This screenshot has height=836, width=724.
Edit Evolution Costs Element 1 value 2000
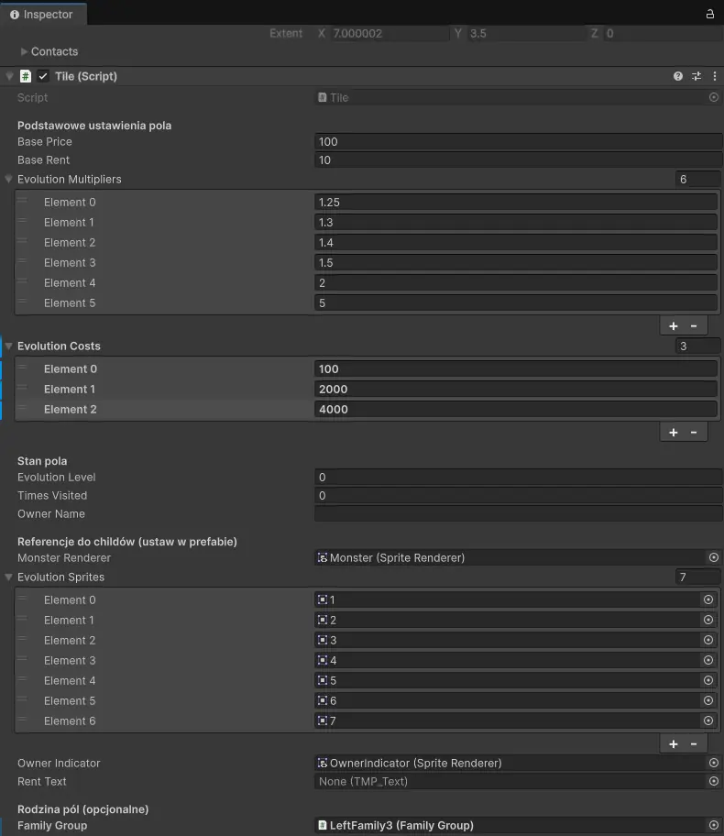516,390
